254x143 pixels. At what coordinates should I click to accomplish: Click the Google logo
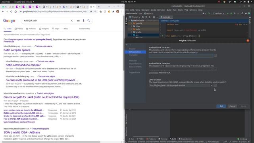pos(9,21)
